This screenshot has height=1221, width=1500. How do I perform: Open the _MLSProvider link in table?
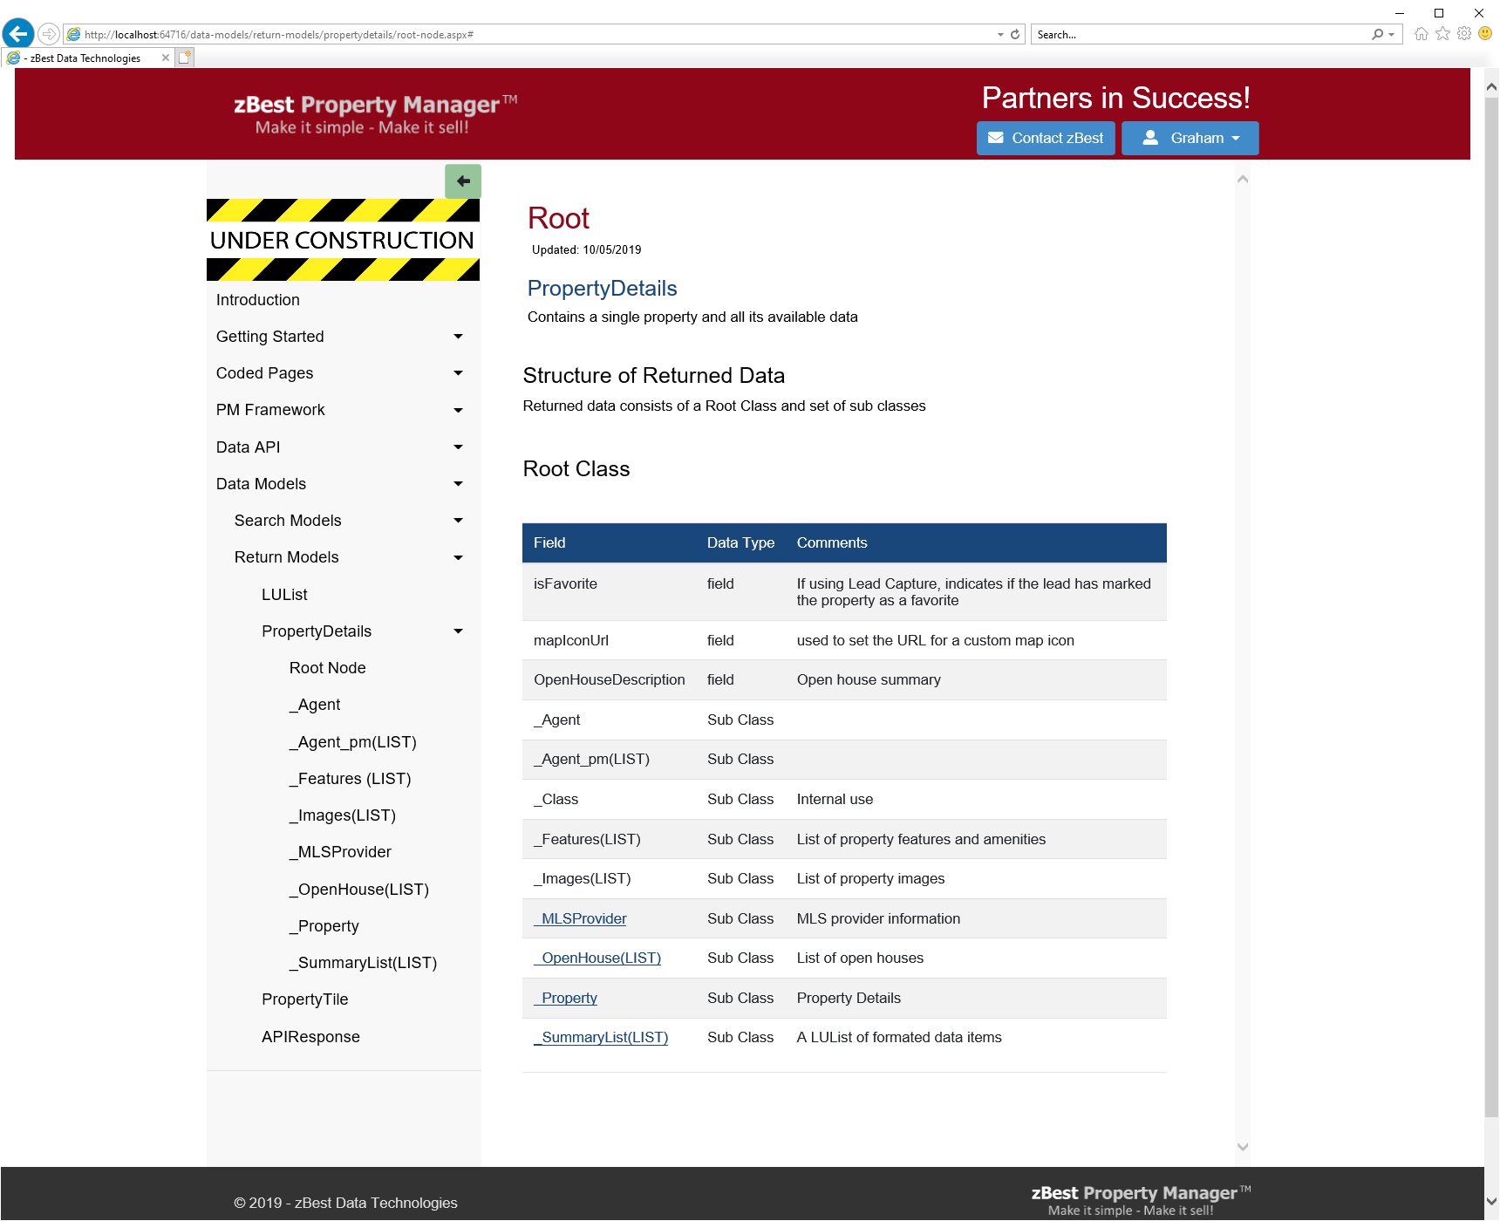[580, 918]
